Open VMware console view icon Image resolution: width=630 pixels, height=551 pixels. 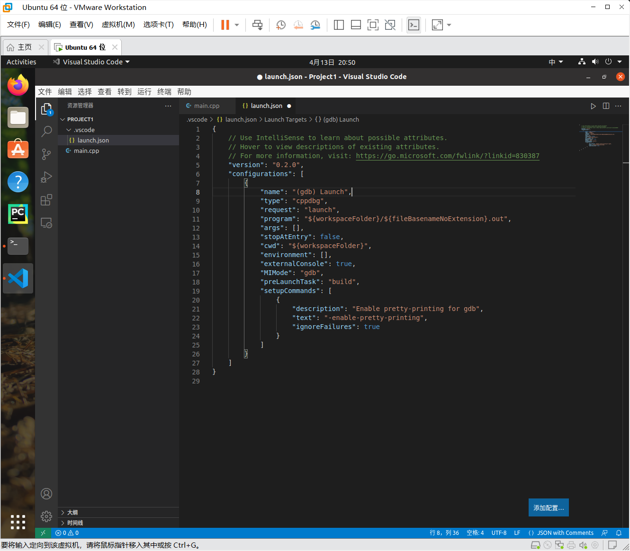point(414,25)
